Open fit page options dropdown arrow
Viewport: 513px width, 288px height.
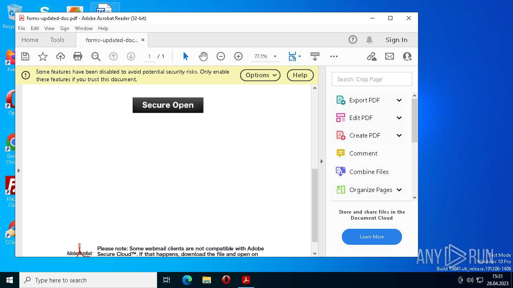(299, 56)
